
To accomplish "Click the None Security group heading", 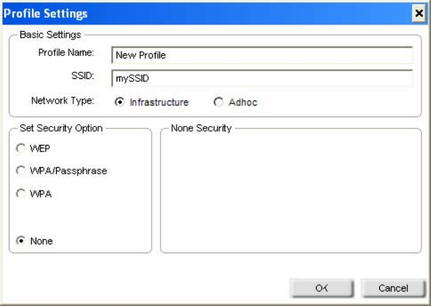I will [x=201, y=128].
